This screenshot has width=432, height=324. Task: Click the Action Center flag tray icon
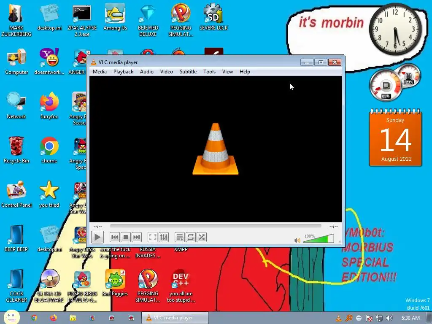[369, 318]
